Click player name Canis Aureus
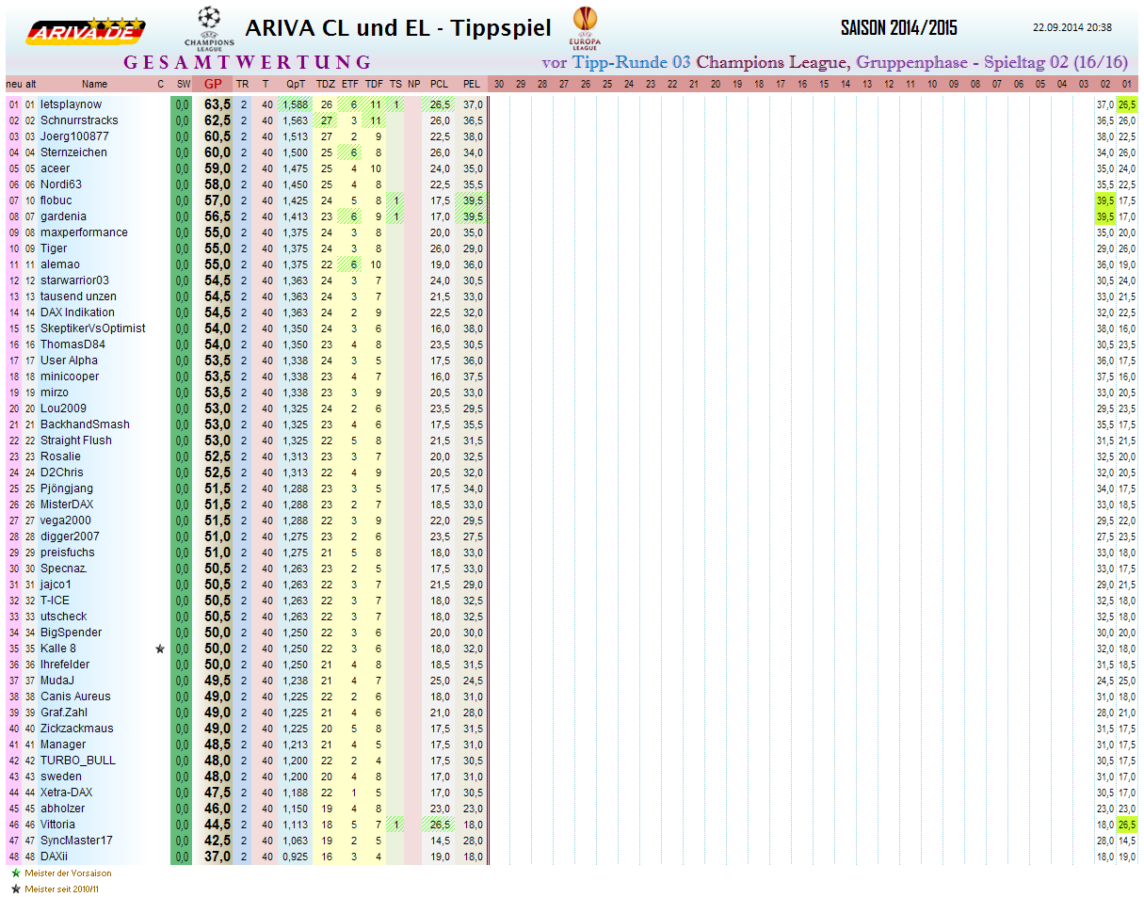 pos(75,697)
